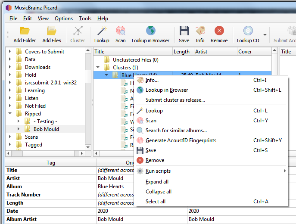
Task: Click the Lookup CD disc toolbar icon
Action: [x=248, y=31]
